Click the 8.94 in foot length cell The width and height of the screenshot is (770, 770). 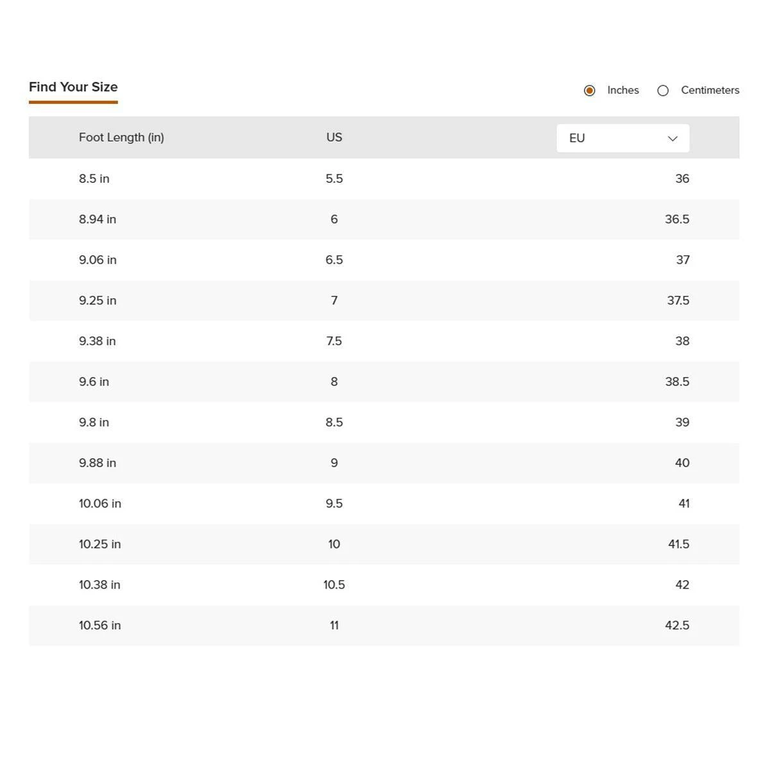[x=98, y=219]
